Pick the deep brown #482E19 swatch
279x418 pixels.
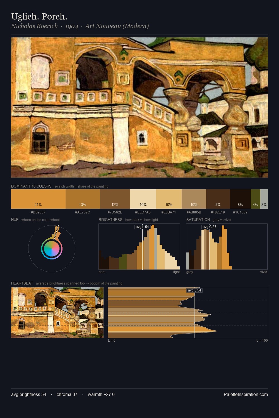coord(218,199)
